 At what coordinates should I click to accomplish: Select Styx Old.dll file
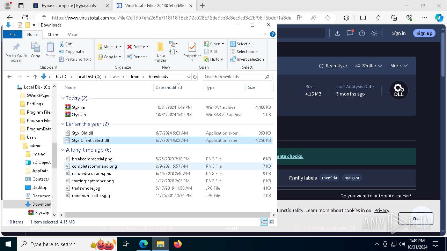pos(168,133)
